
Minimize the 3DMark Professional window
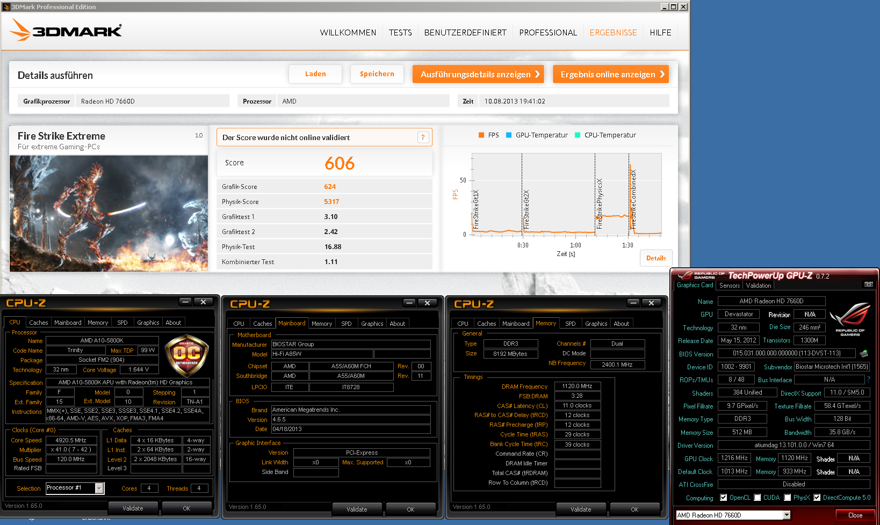pyautogui.click(x=665, y=7)
